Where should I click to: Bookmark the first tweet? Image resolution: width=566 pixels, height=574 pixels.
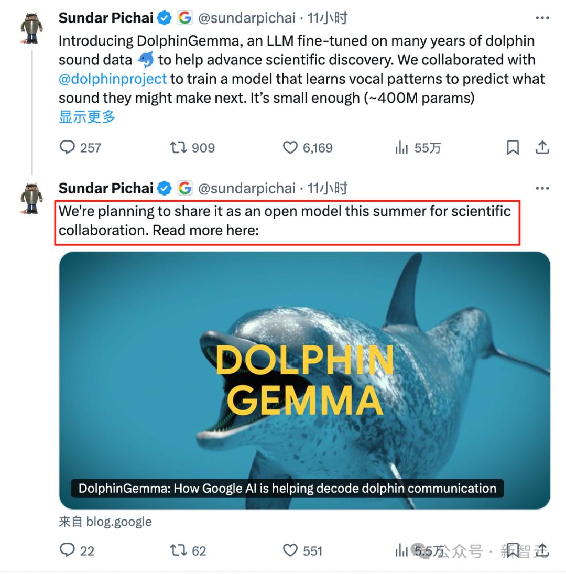(x=513, y=148)
